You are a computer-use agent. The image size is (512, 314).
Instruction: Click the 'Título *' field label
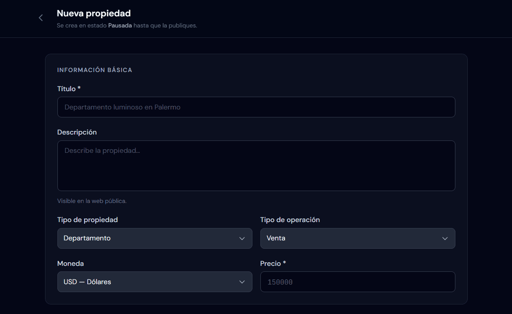69,89
